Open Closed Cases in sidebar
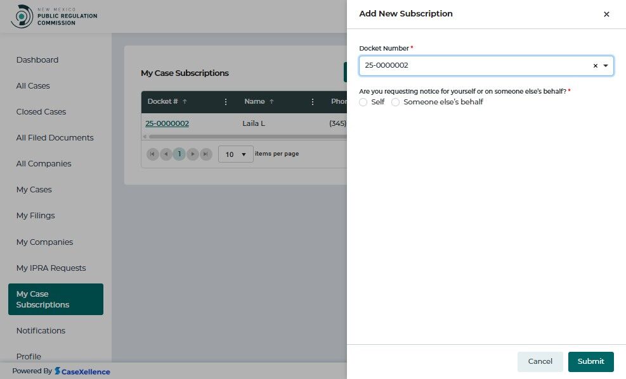 [41, 112]
